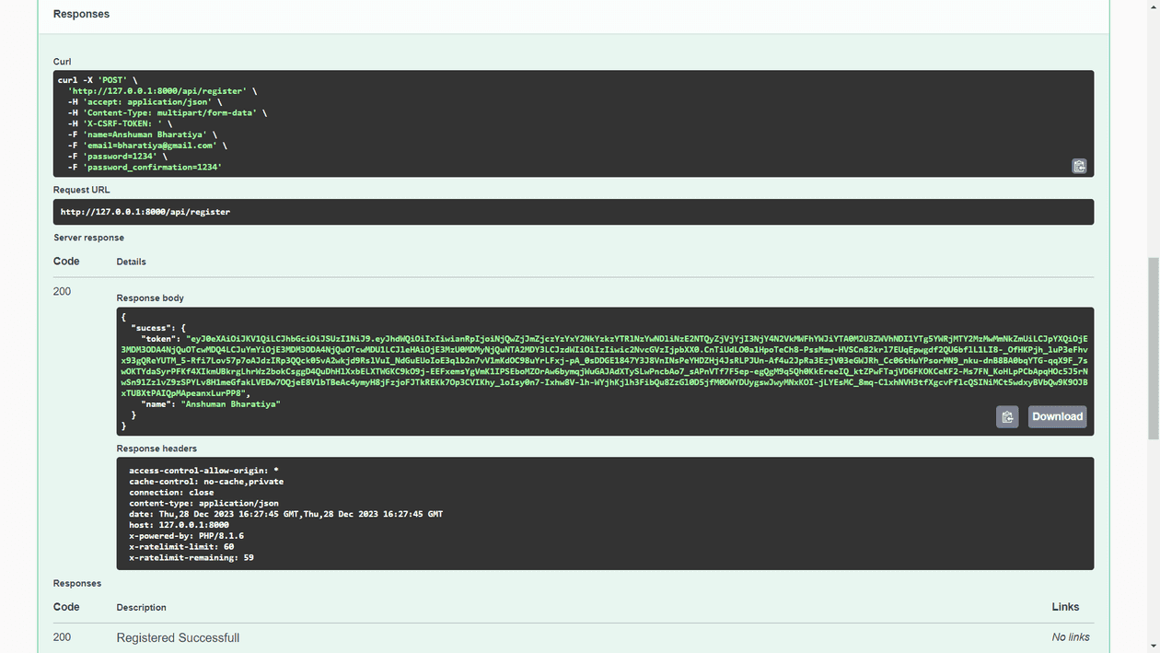Click the Code header above server response
The width and height of the screenshot is (1160, 653).
pos(65,261)
